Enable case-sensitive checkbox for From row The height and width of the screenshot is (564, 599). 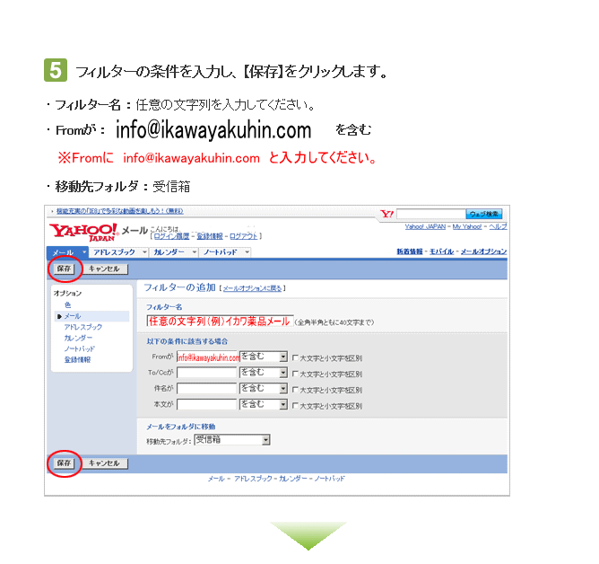(295, 357)
